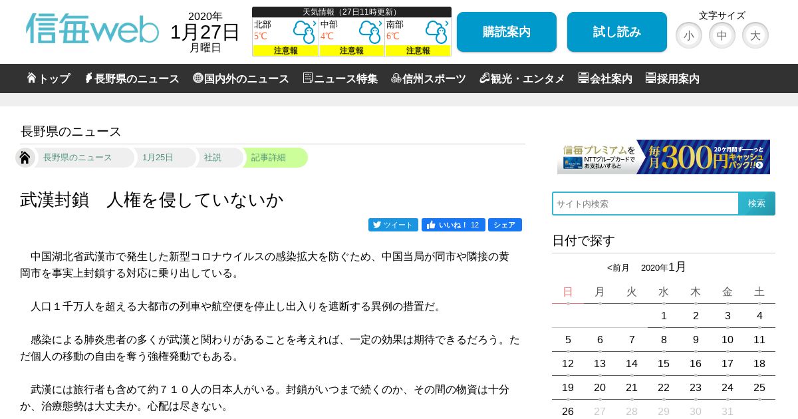Screen dimensions: 798x419
Task: Focus the サイト内検索 search field
Action: tap(645, 204)
